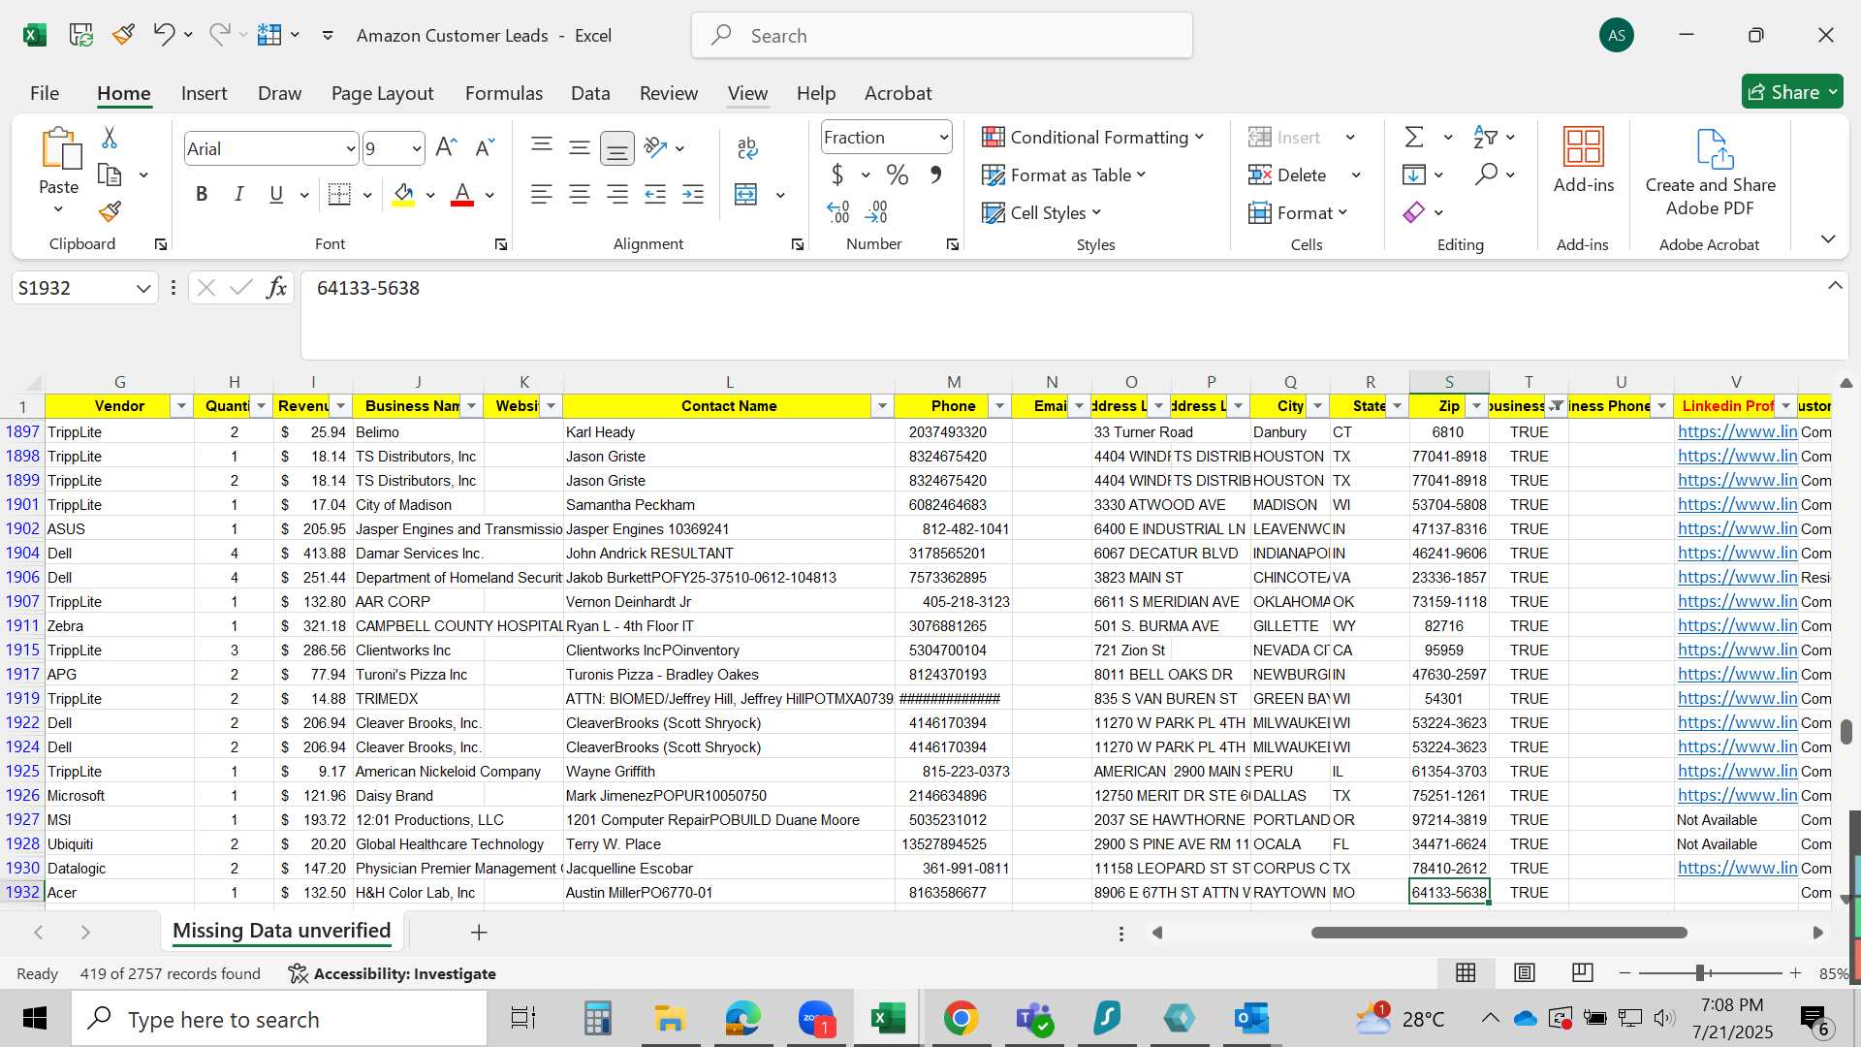This screenshot has height=1047, width=1861.
Task: Click the Comma Style icon
Action: tap(935, 175)
